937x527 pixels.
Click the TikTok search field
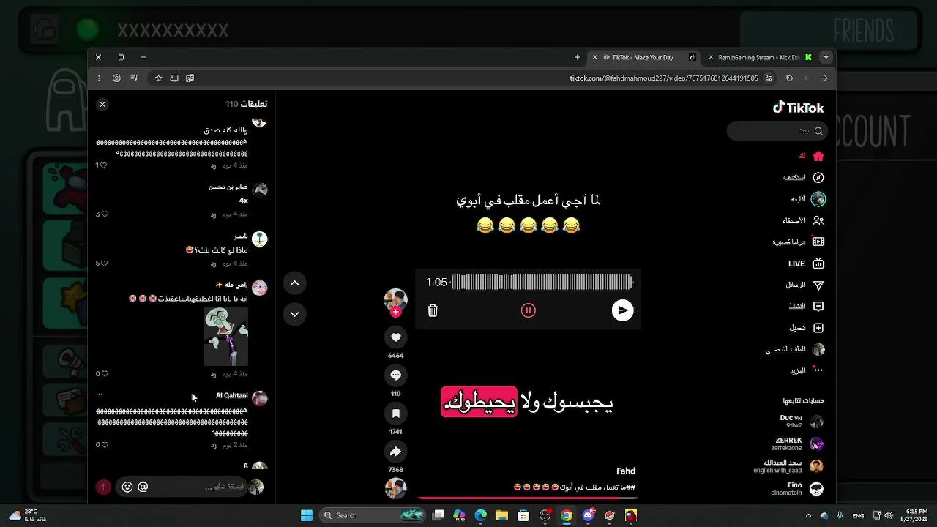[x=777, y=131]
